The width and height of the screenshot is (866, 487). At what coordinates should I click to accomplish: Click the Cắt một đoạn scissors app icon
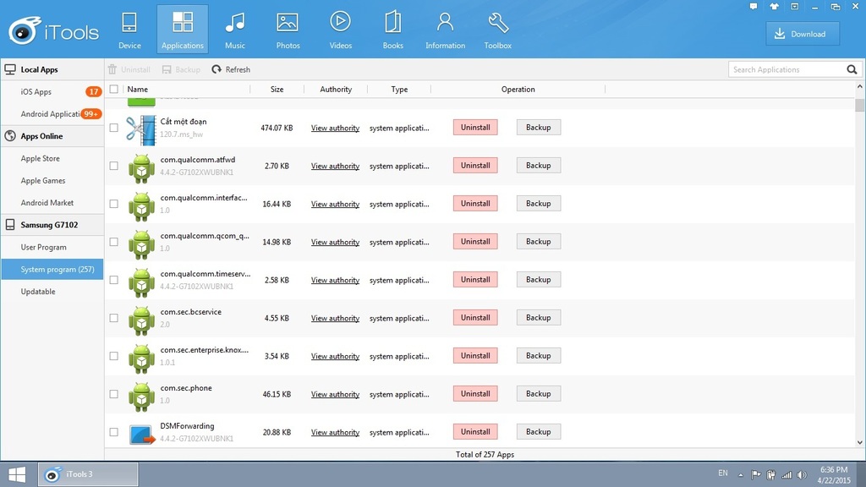click(141, 130)
